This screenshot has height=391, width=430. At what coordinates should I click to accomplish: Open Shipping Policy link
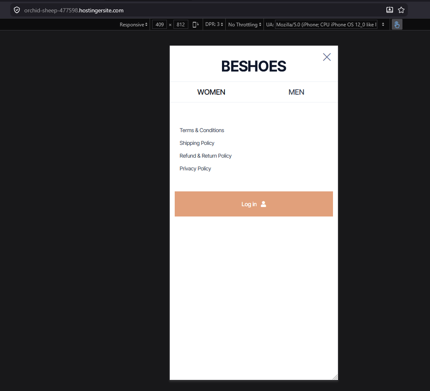tap(197, 143)
